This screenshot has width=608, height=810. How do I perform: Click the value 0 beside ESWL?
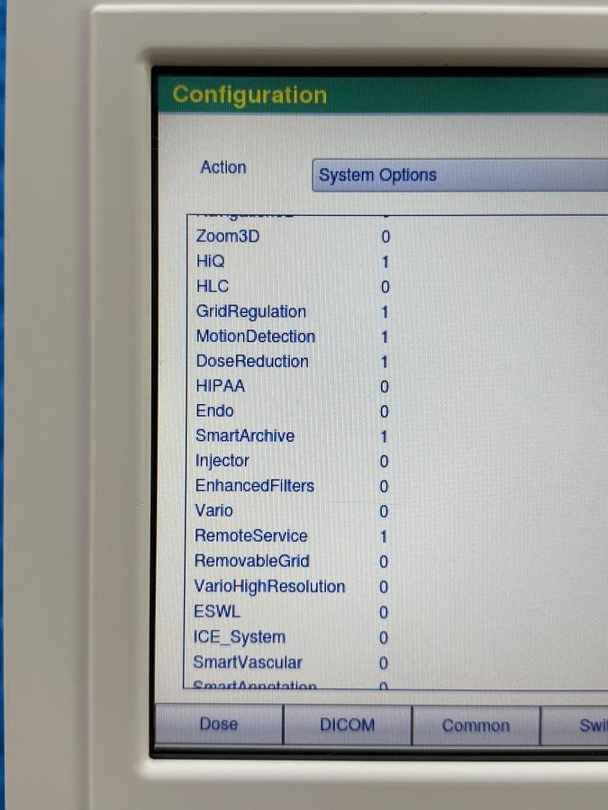[x=384, y=612]
